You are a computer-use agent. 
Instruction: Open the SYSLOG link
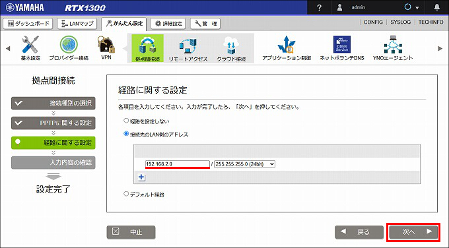pos(401,22)
